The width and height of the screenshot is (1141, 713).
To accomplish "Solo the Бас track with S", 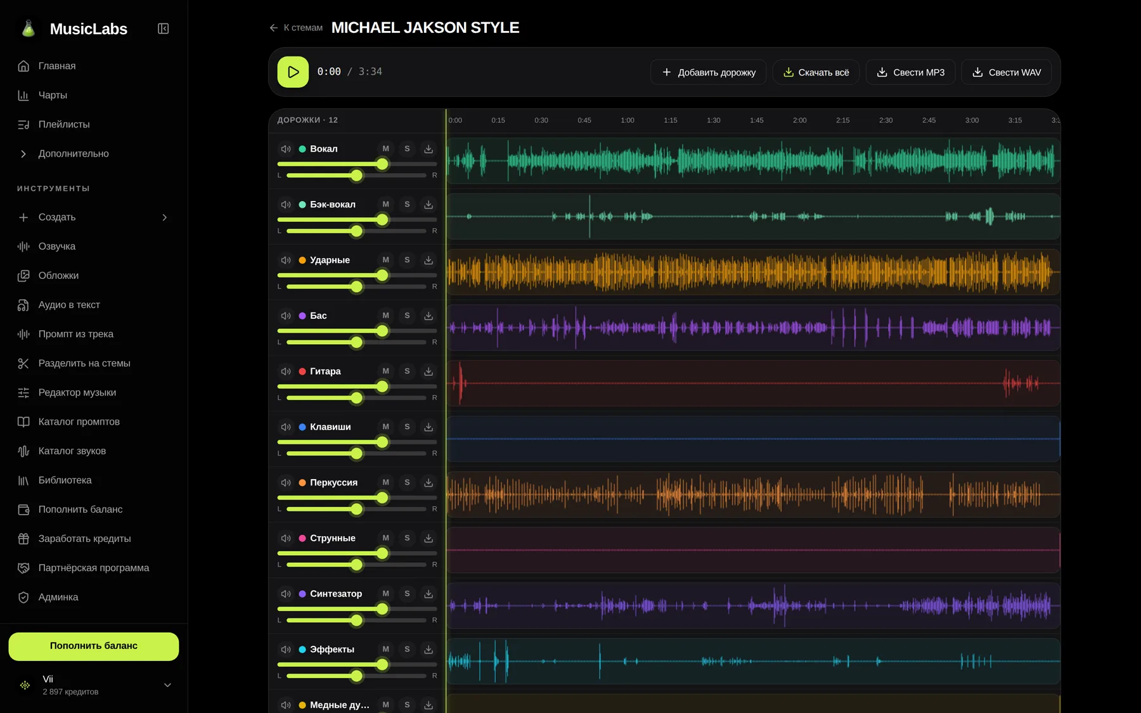I will click(x=407, y=316).
